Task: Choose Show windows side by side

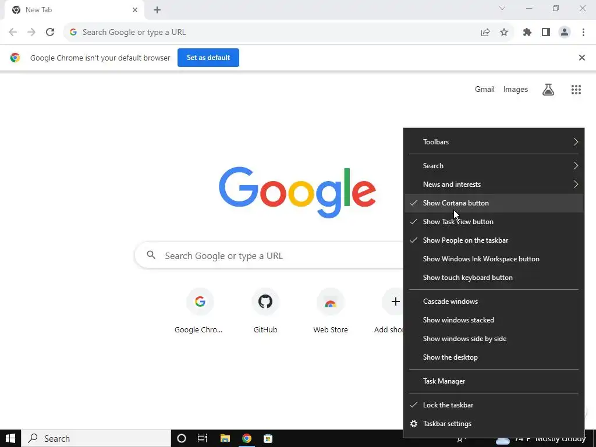Action: click(494, 339)
